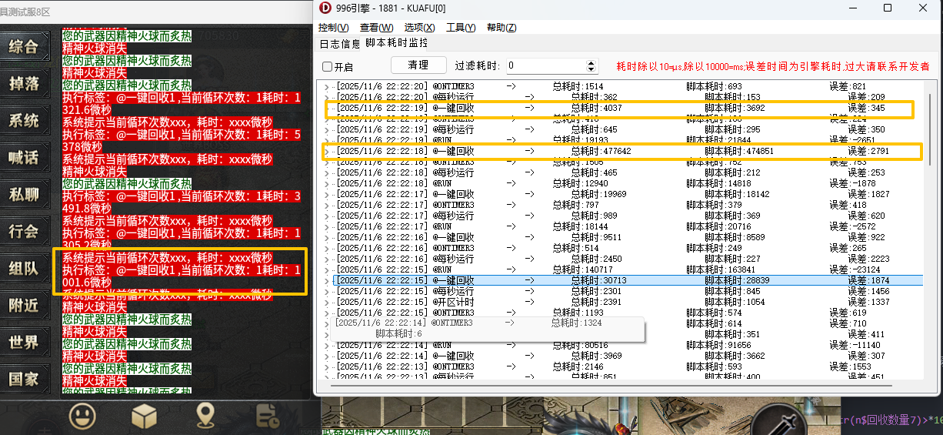This screenshot has height=435, width=943.
Task: Select the 国家 chat channel
Action: point(24,379)
